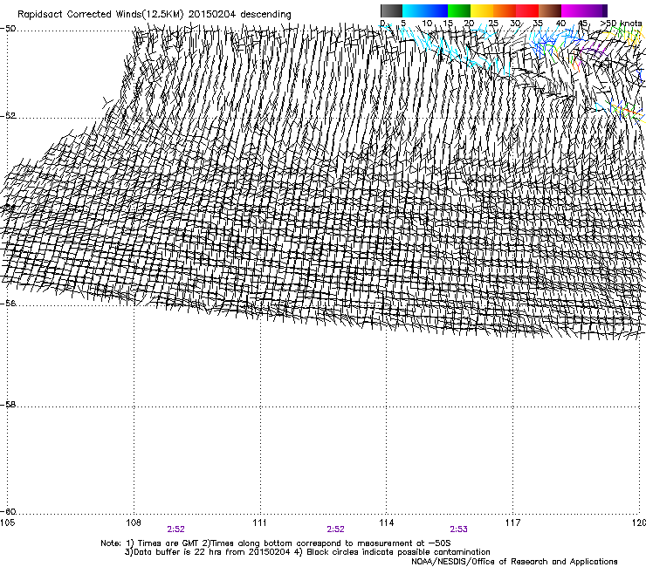This screenshot has width=646, height=567.
Task: Click the magenta 40-45 knots legend swatch
Action: 573,10
